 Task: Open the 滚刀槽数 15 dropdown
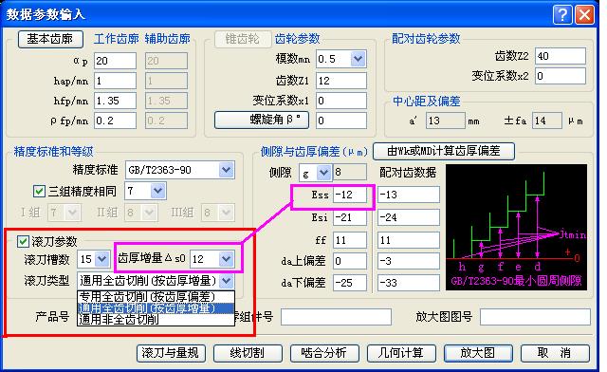pos(102,259)
